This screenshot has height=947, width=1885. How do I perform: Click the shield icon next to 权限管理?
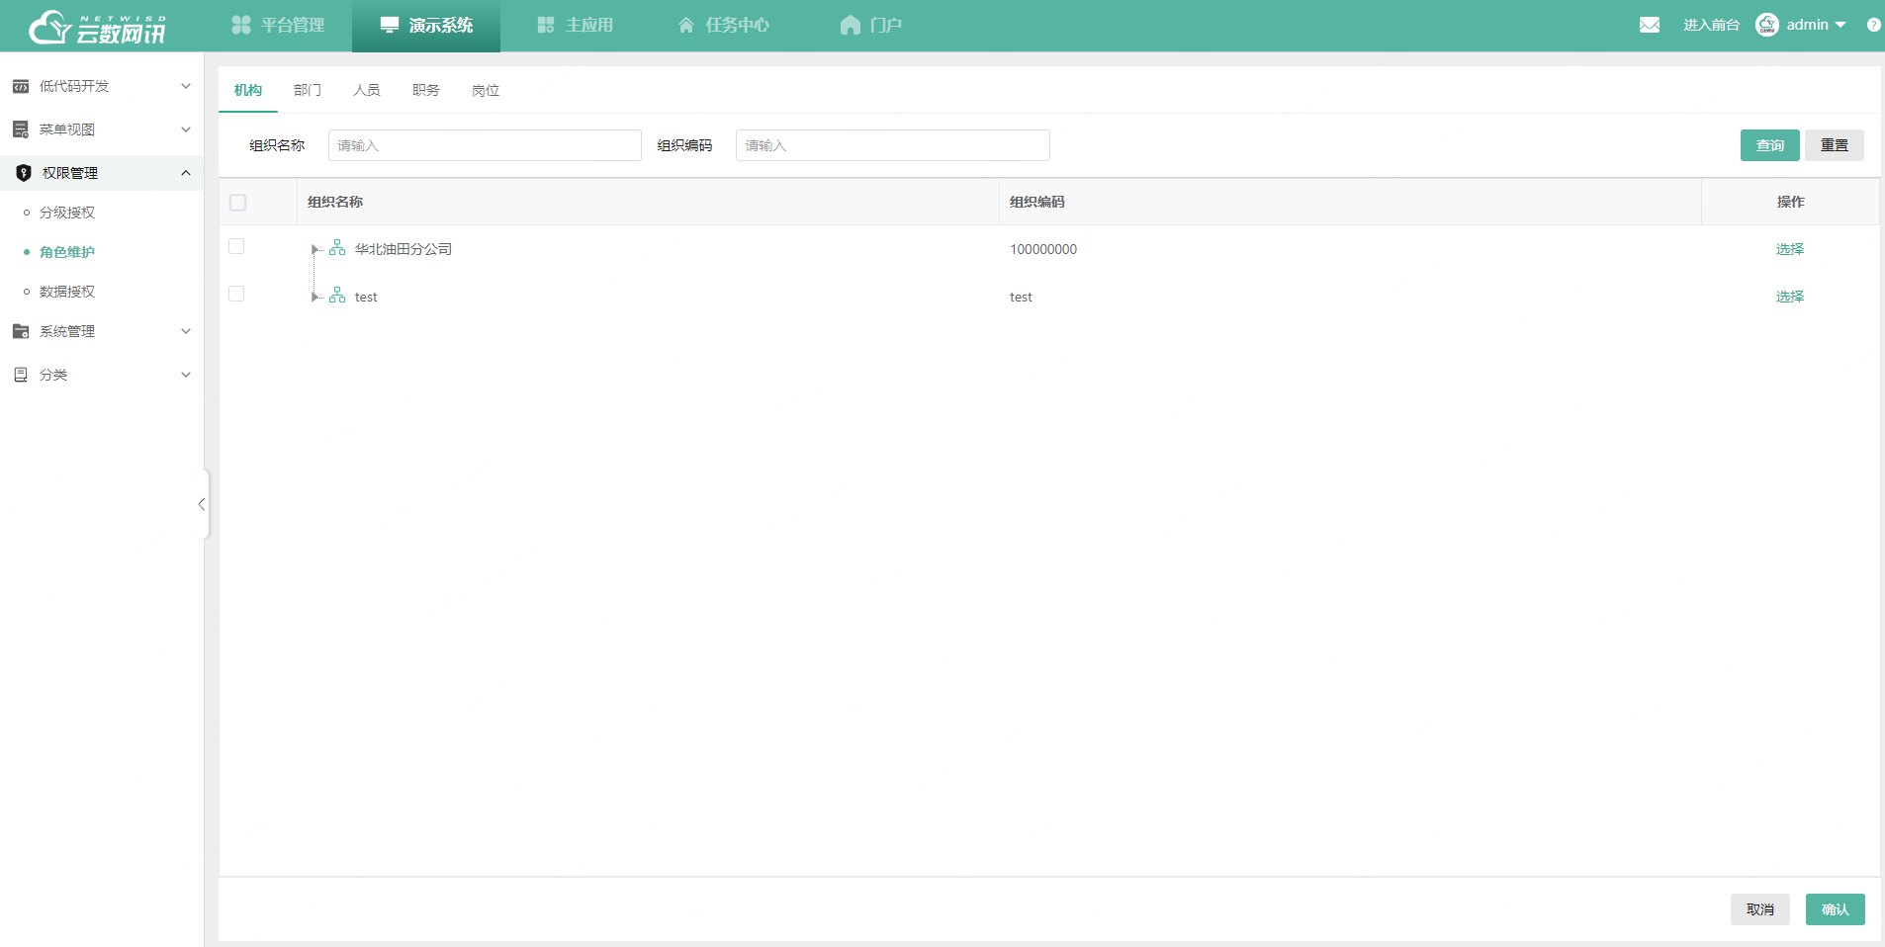pos(24,173)
